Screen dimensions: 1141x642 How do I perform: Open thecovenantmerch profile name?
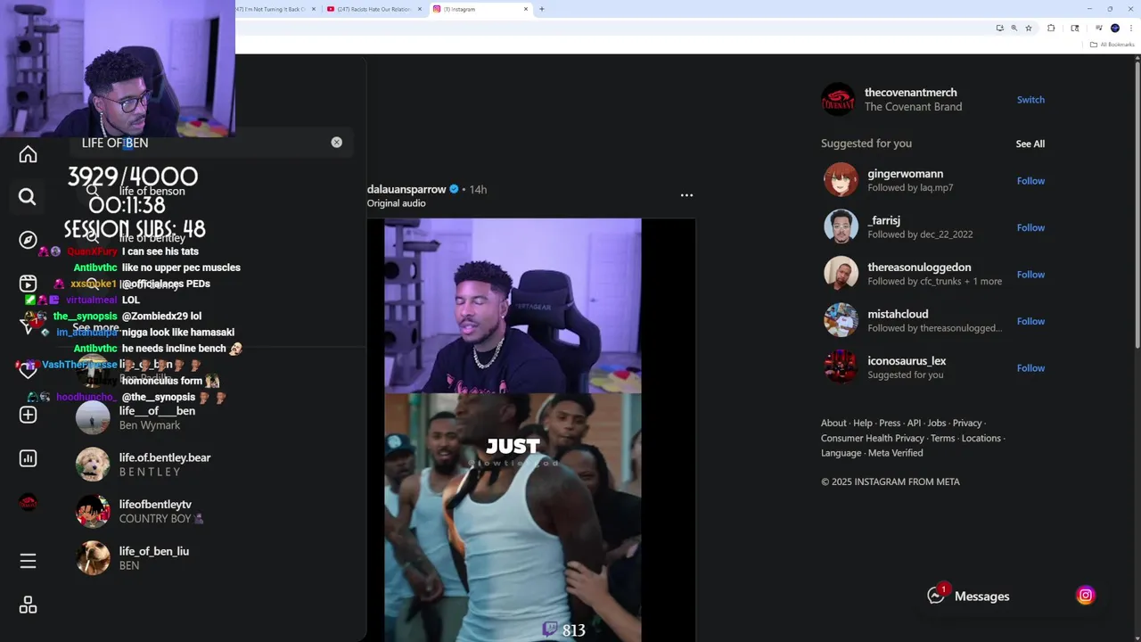pyautogui.click(x=910, y=93)
